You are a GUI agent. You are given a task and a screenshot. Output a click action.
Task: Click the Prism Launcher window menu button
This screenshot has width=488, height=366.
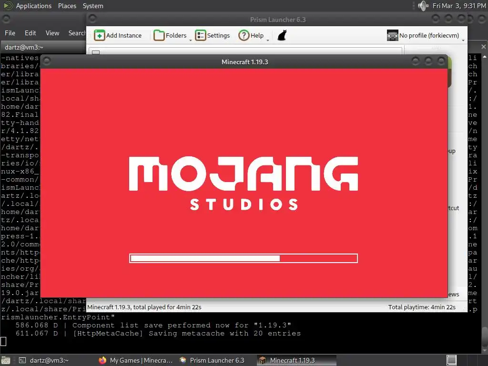(x=92, y=19)
